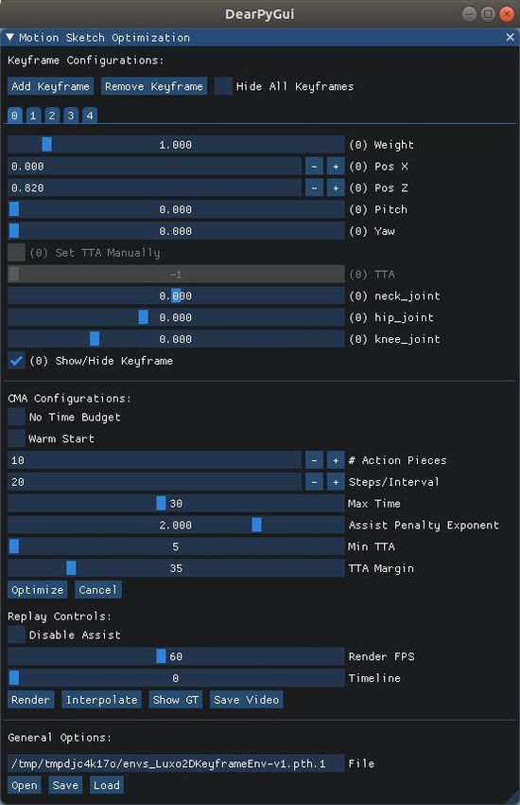Increment Pos X with plus button
This screenshot has height=805, width=520.
tap(336, 167)
